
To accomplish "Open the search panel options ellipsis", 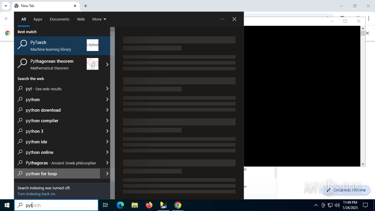I will click(x=222, y=19).
